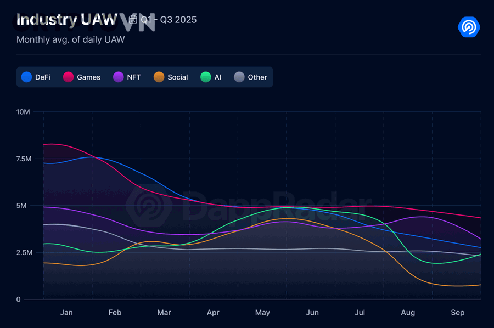Click the Monthly avg. of daily UAW subtitle
This screenshot has width=494, height=328.
pyautogui.click(x=70, y=39)
